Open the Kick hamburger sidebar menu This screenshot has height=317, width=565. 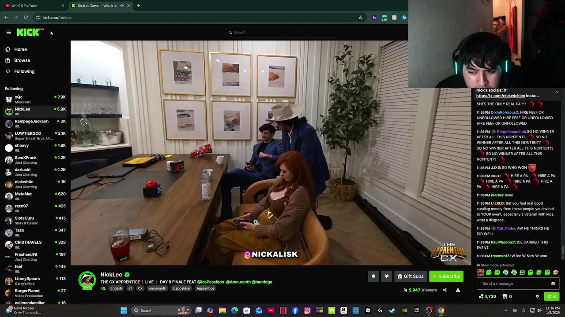tap(8, 32)
